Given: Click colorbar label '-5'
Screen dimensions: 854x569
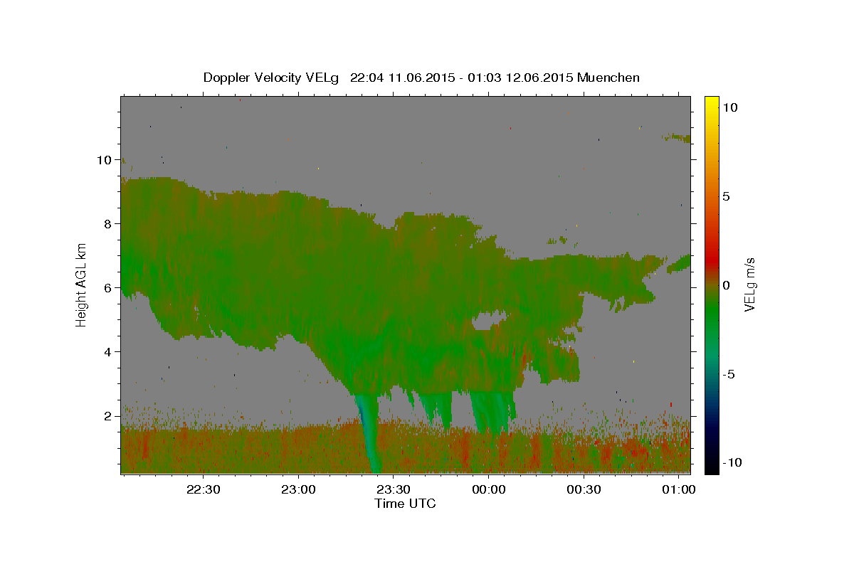Looking at the screenshot, I should pyautogui.click(x=729, y=374).
